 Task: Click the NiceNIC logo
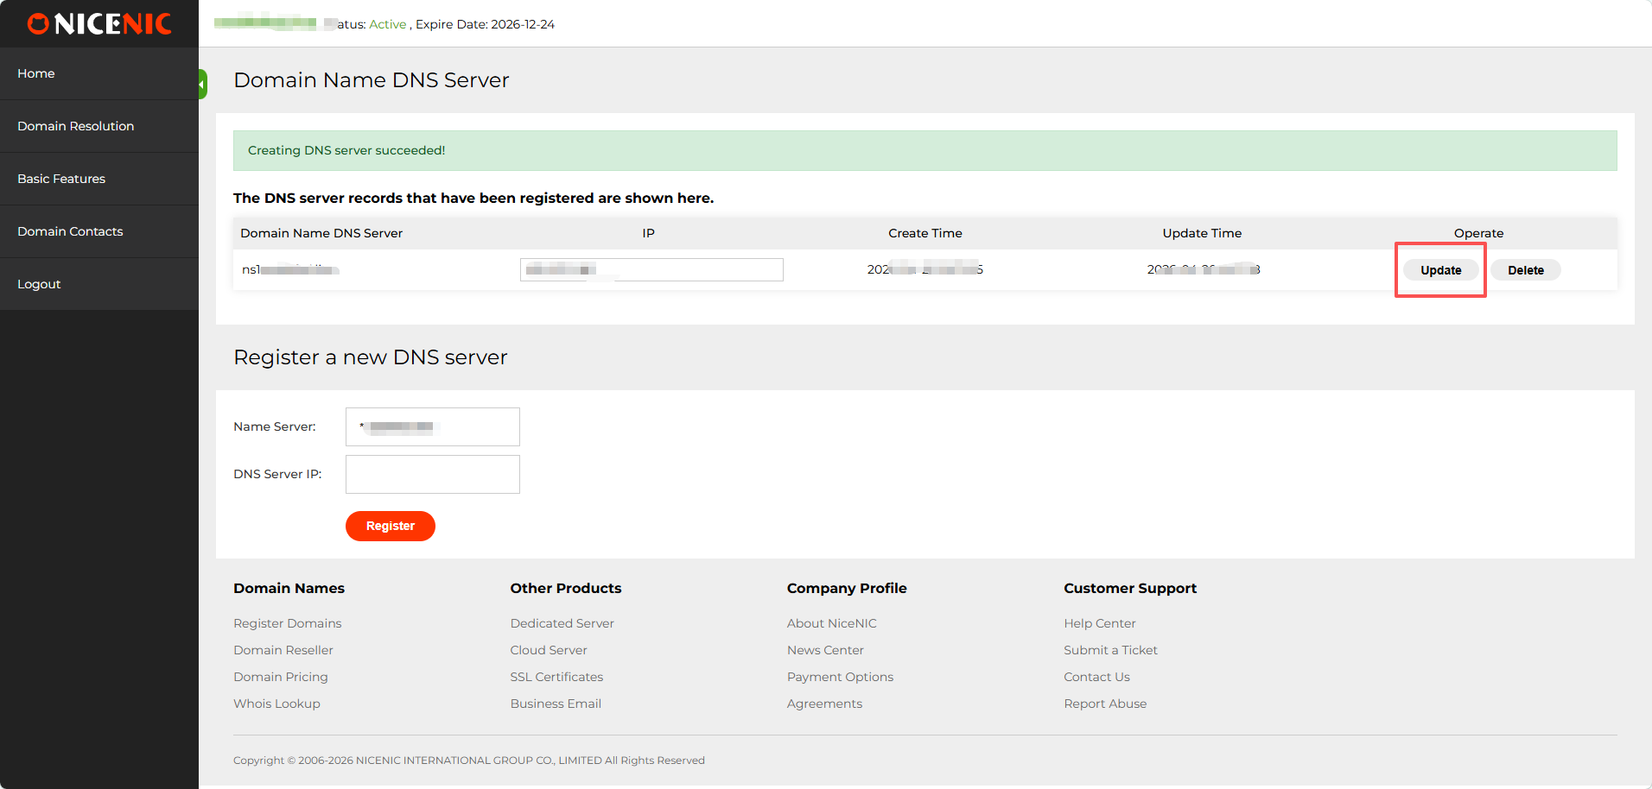[x=99, y=24]
